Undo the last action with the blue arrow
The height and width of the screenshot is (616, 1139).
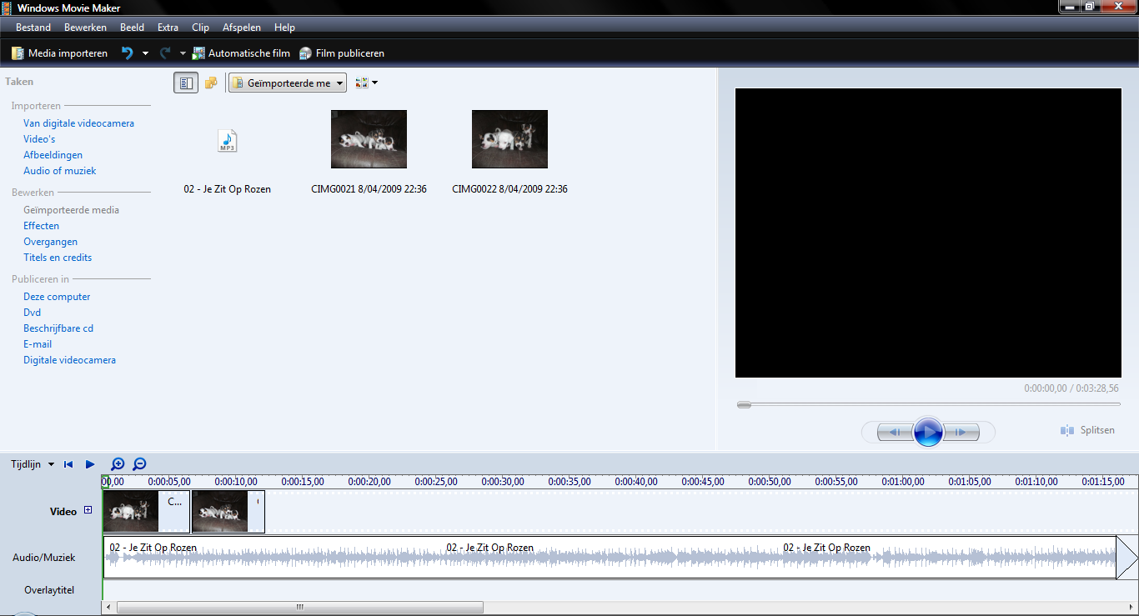pos(128,53)
